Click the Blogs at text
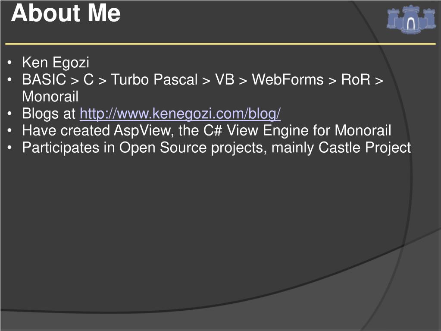 pos(49,113)
